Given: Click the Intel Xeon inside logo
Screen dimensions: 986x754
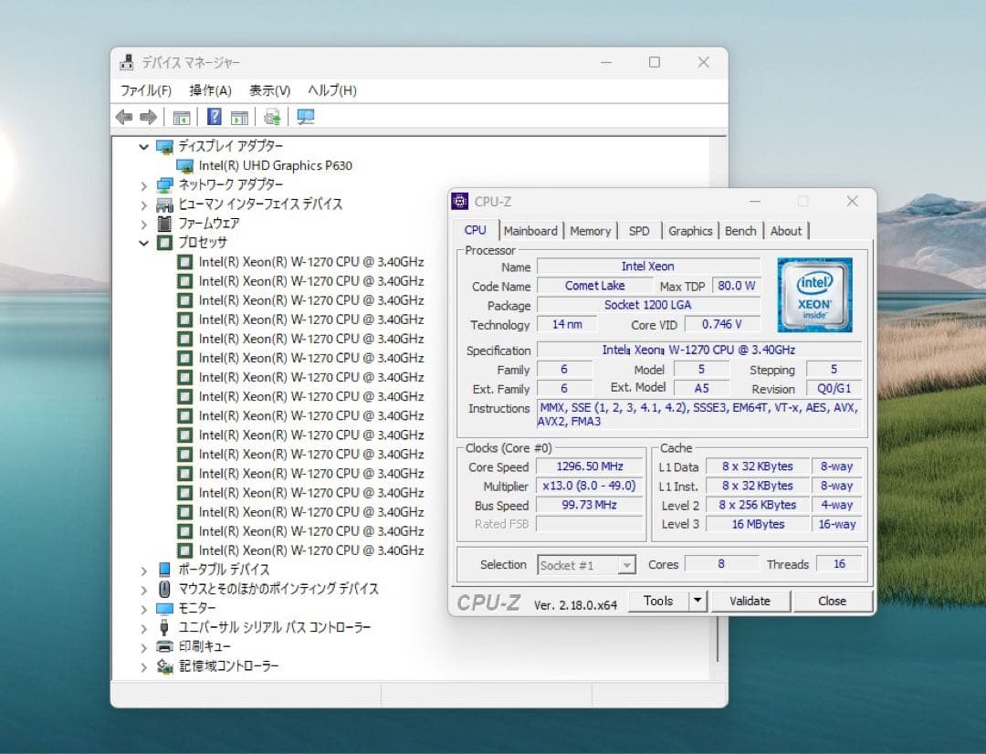Looking at the screenshot, I should [x=814, y=295].
